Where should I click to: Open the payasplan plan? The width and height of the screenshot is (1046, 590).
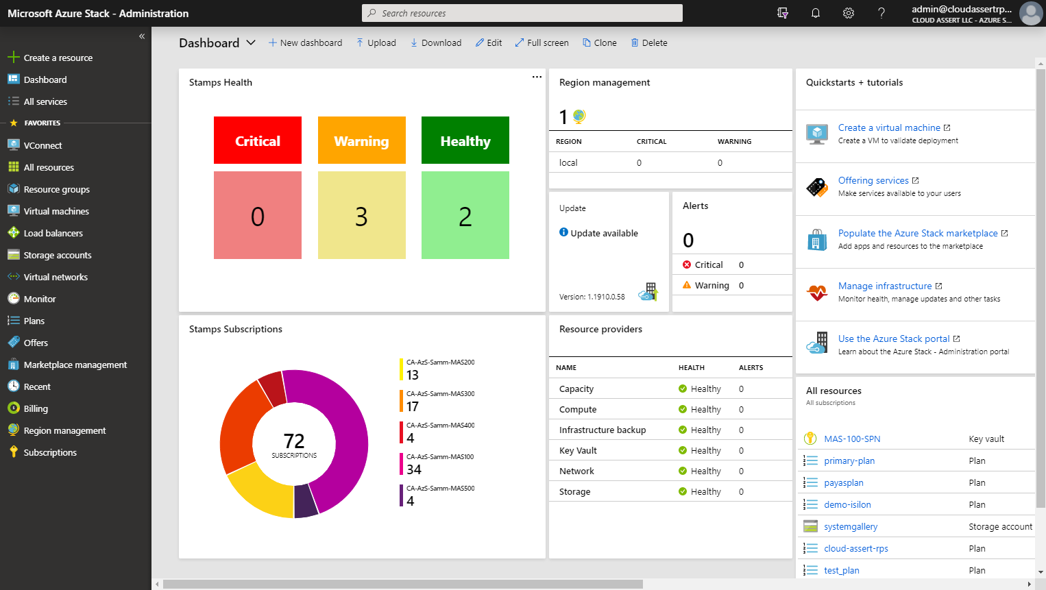tap(844, 482)
